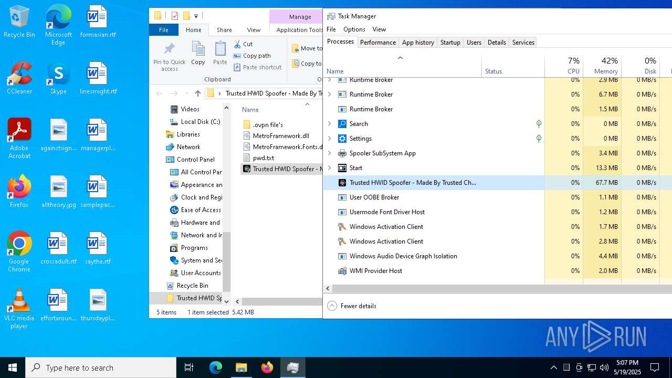This screenshot has width=672, height=378.
Task: Select Windows Audio Device Graph Isolation process
Action: point(497,256)
